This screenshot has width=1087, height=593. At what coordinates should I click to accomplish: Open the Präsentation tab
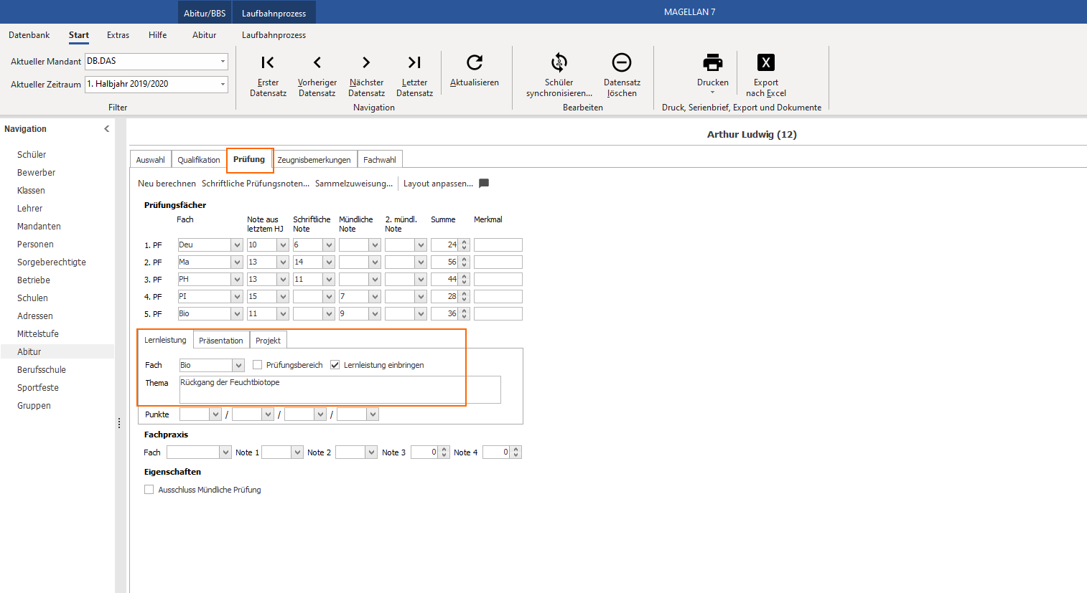[x=221, y=341]
